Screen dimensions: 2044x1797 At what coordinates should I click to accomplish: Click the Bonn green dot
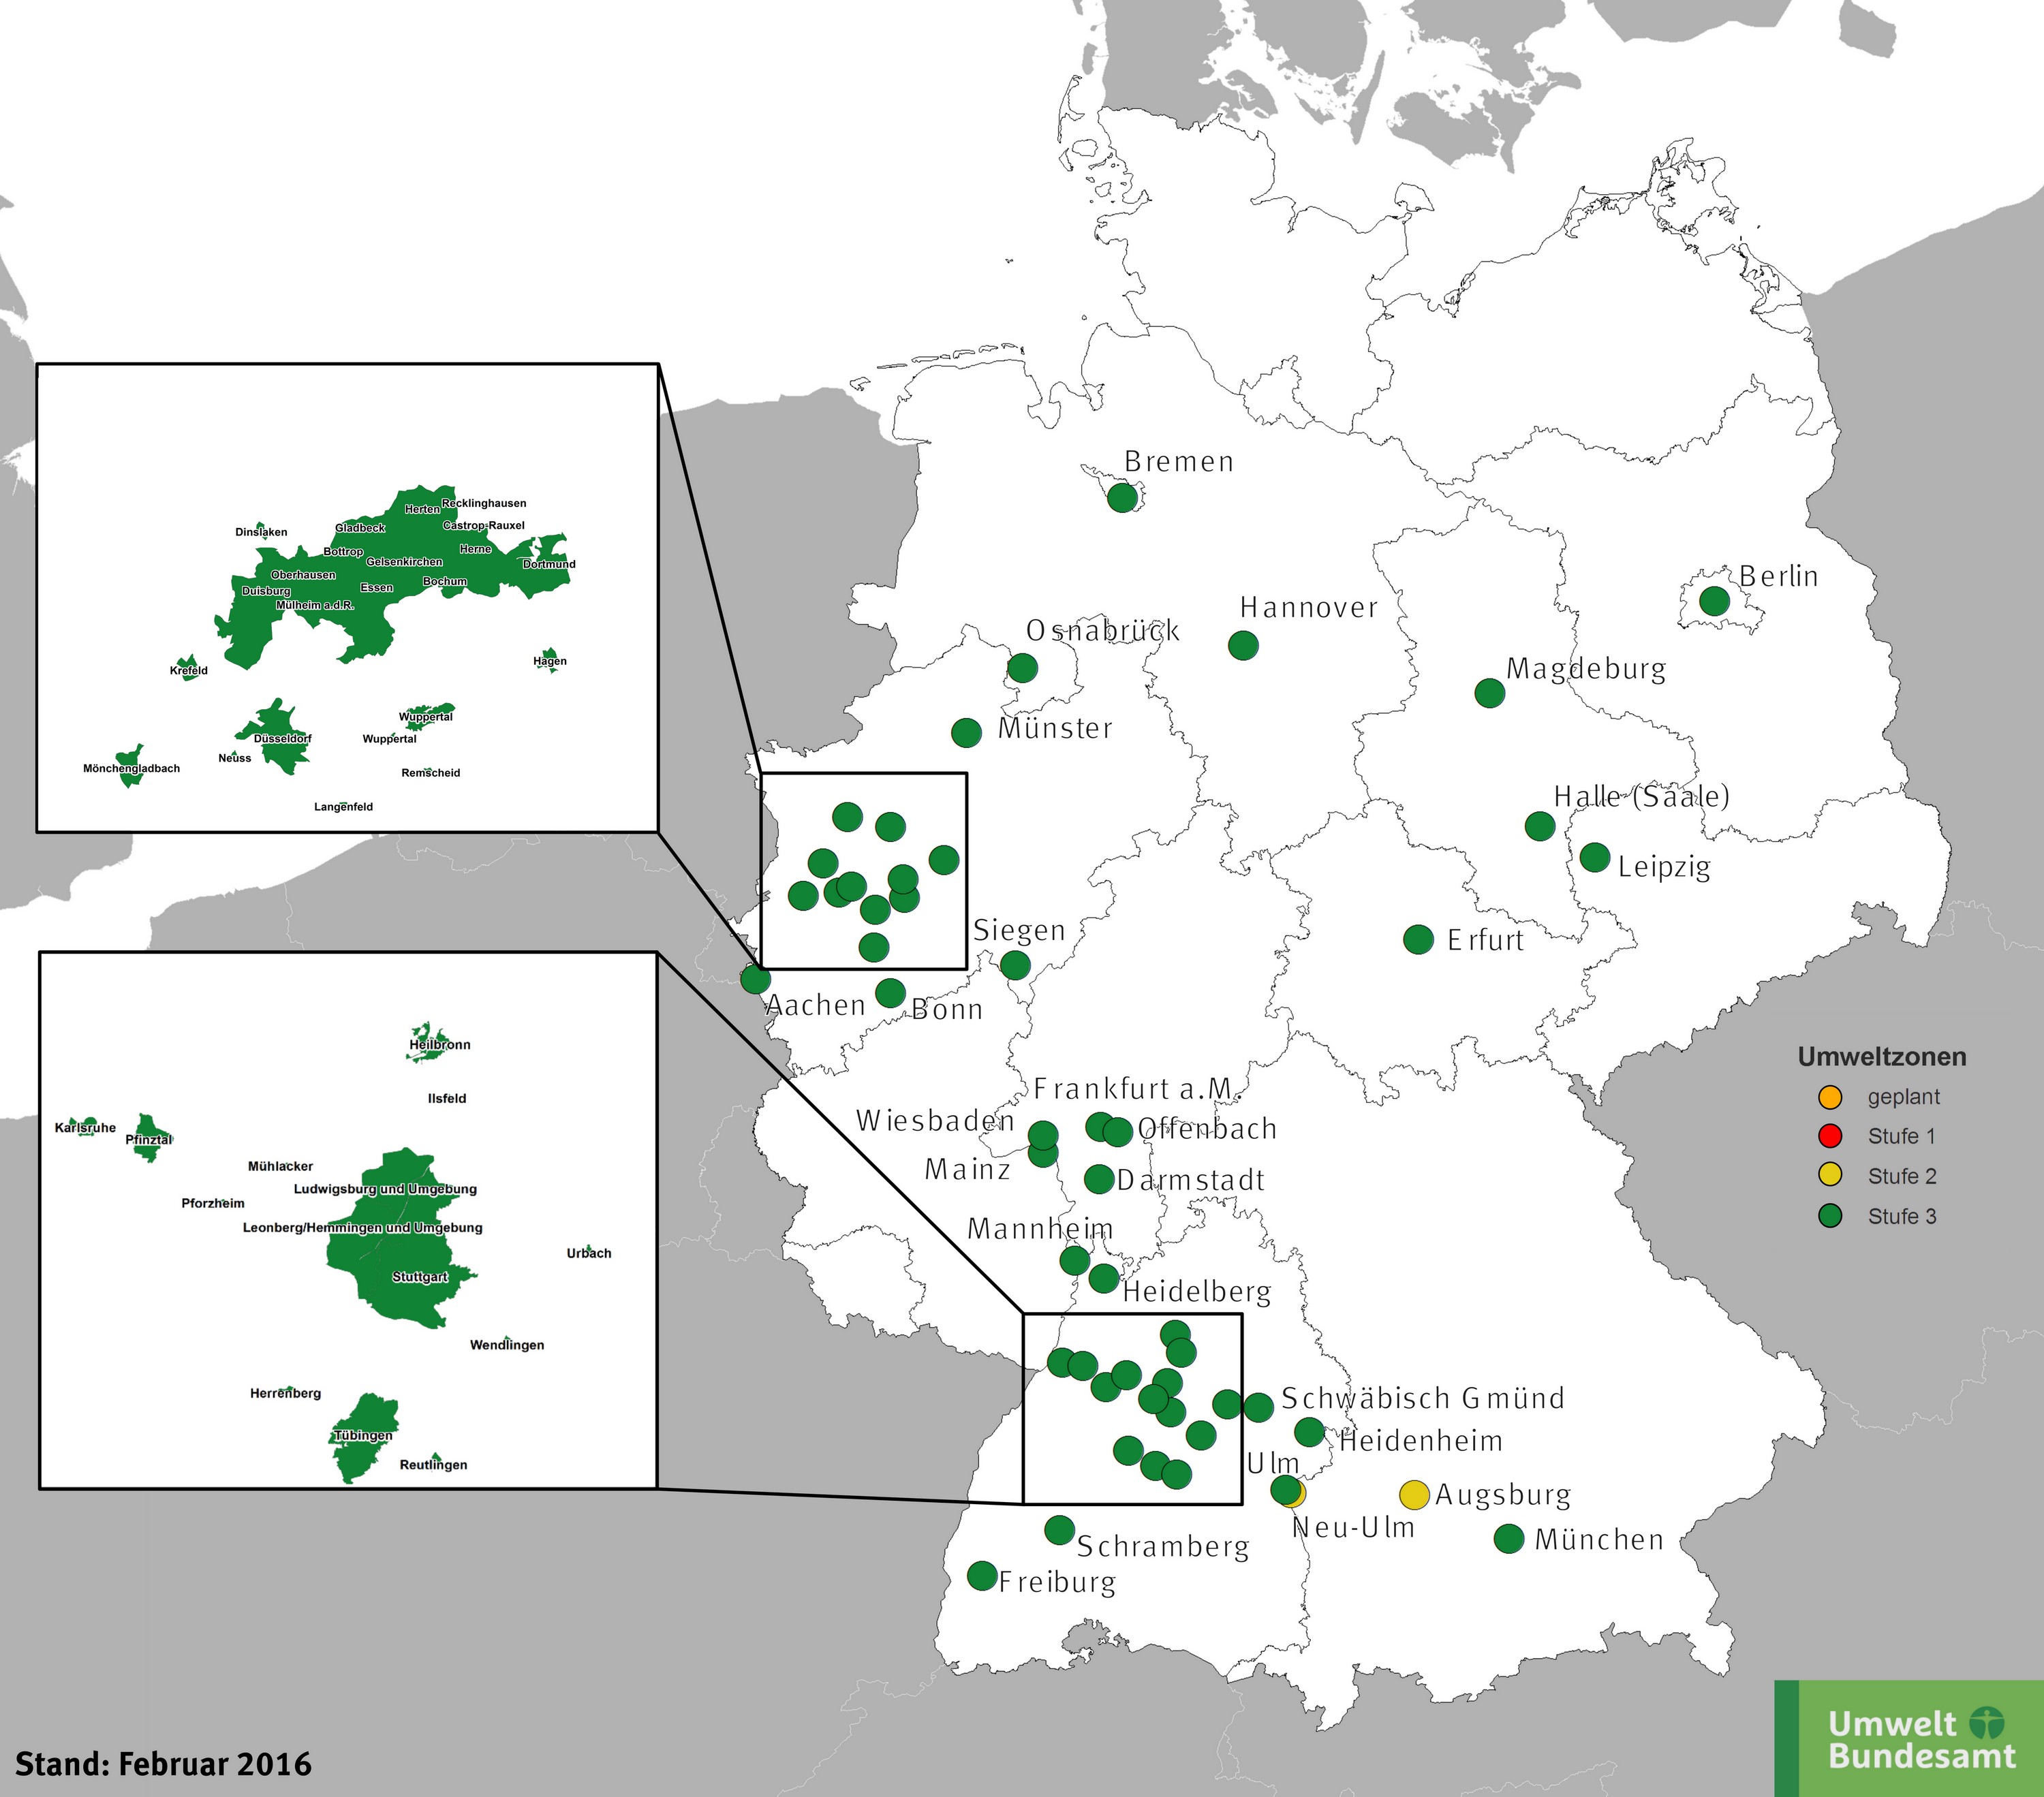click(890, 993)
